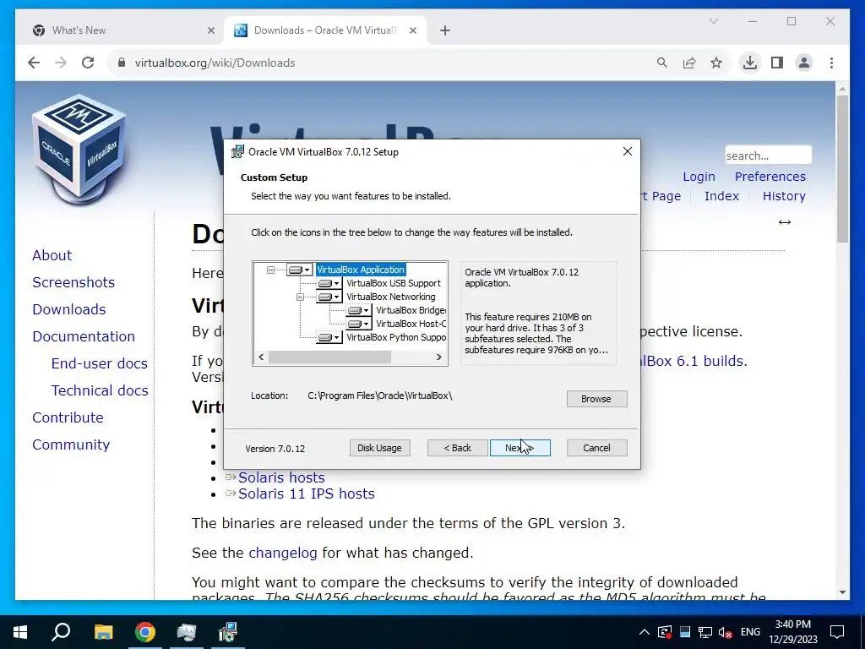The image size is (865, 649).
Task: Click the Browse button for install location
Action: coord(596,399)
